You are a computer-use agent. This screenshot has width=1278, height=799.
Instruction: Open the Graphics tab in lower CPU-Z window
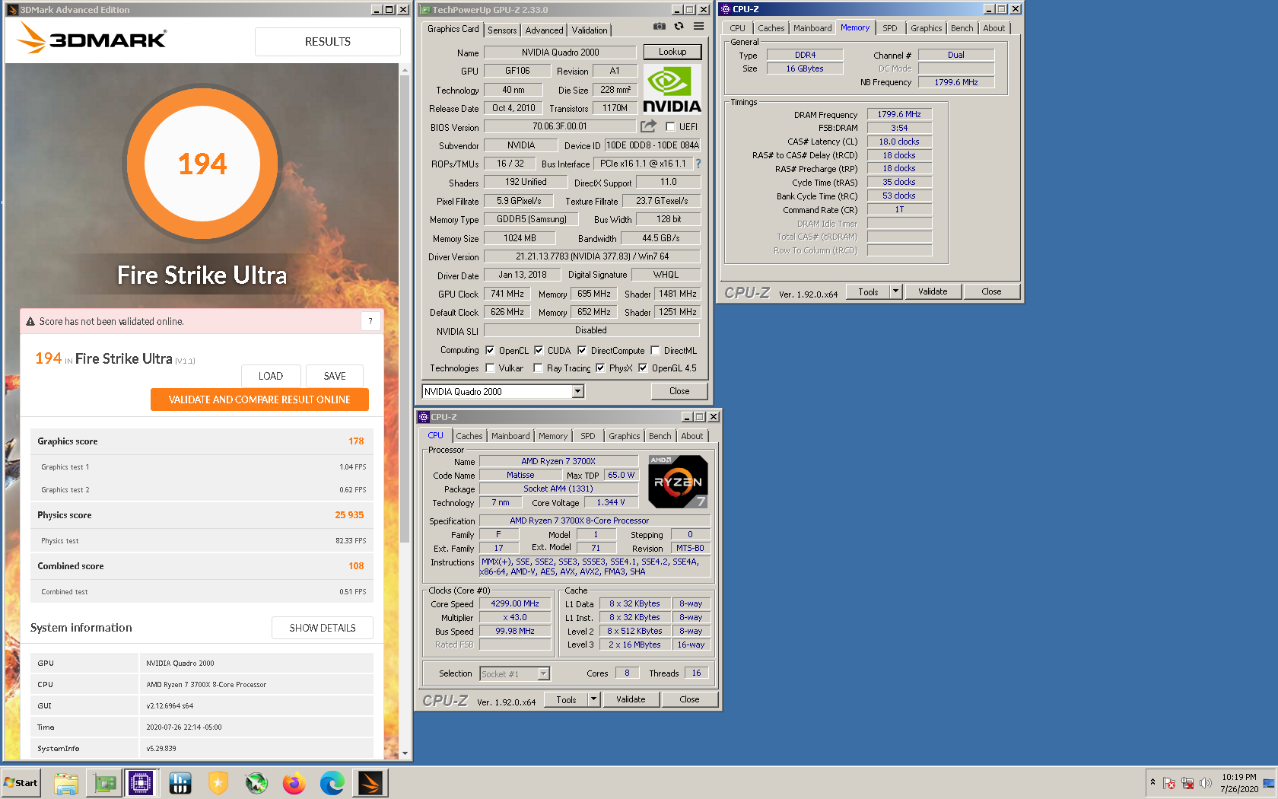click(x=625, y=436)
